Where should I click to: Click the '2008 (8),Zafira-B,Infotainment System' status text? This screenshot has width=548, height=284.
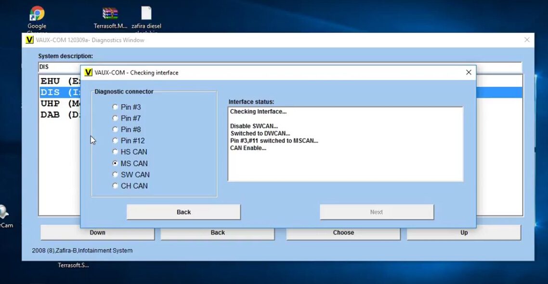82,250
